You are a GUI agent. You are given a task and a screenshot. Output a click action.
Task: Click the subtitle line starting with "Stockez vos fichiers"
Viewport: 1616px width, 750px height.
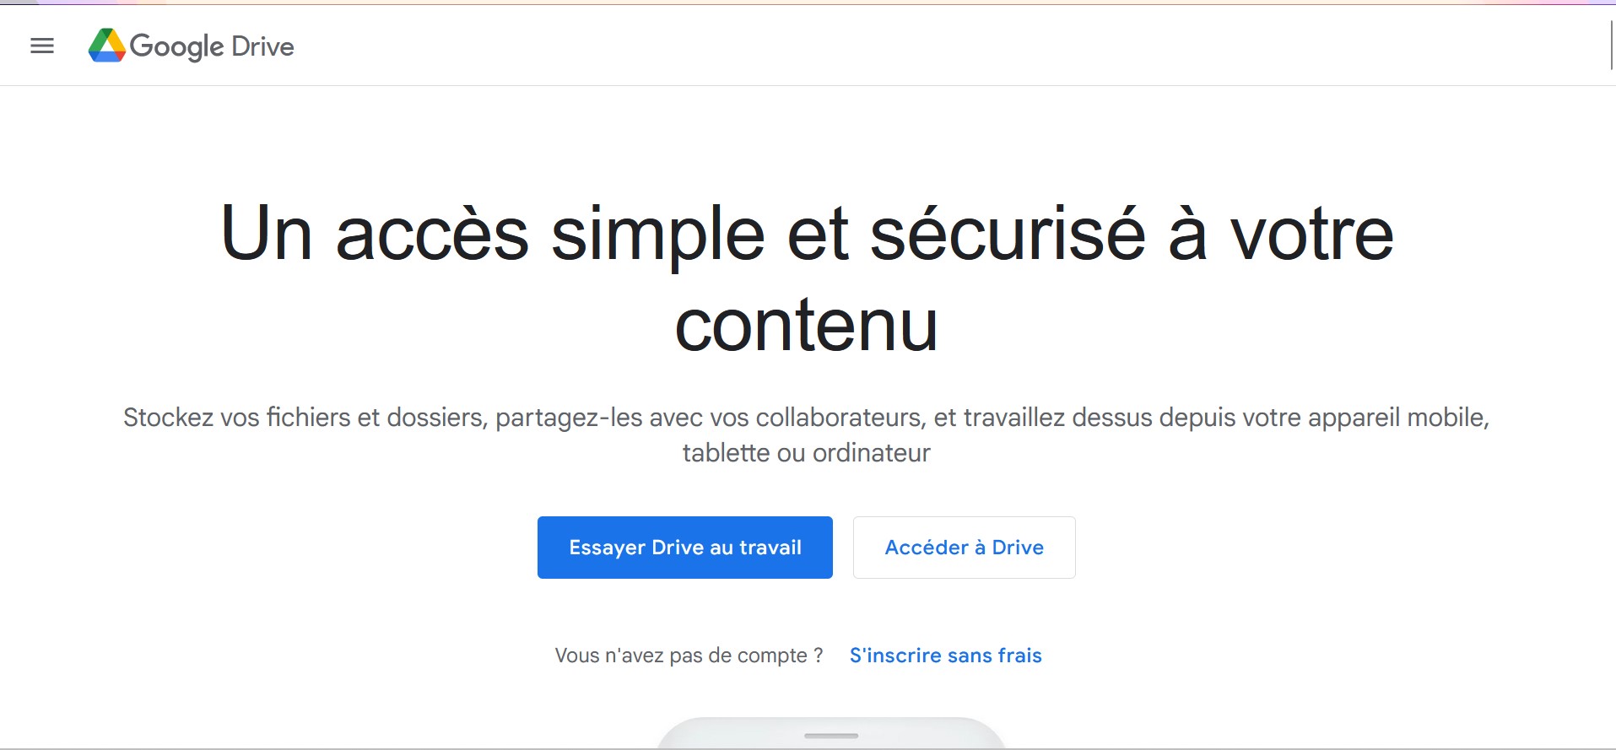(807, 418)
